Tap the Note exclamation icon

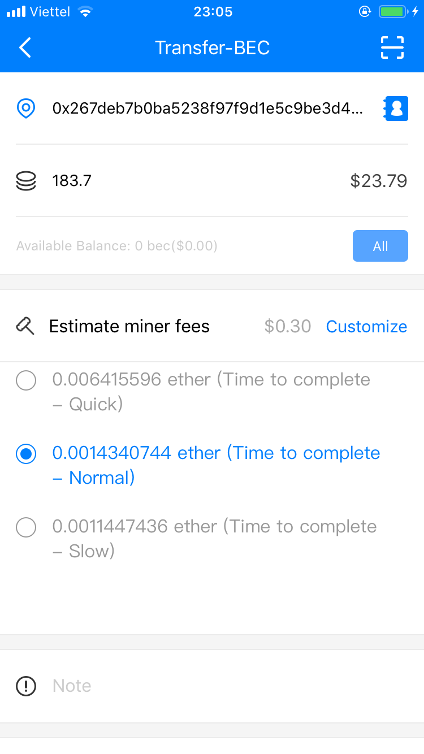pos(26,686)
